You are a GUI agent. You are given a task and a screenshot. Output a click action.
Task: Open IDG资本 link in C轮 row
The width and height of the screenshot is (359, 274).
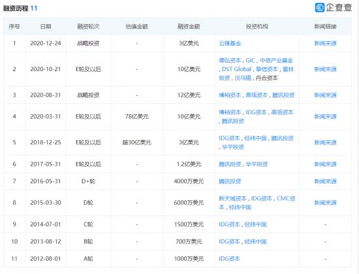[x=229, y=224]
